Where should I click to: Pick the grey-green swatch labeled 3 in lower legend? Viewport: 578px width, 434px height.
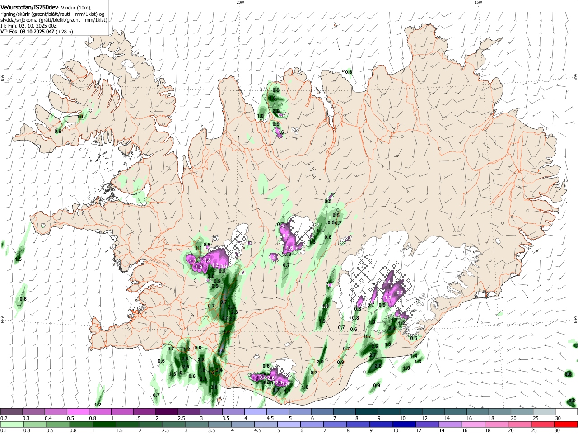click(x=197, y=425)
